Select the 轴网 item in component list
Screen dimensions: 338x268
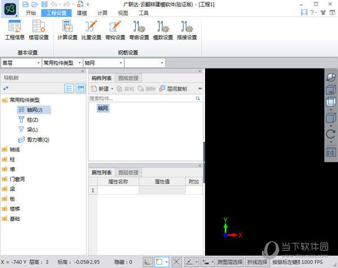tap(103, 108)
